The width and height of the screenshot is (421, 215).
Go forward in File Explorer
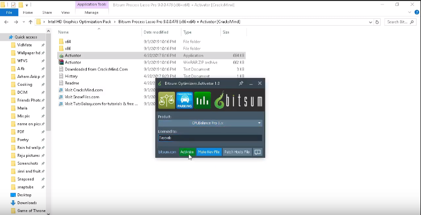(x=16, y=22)
